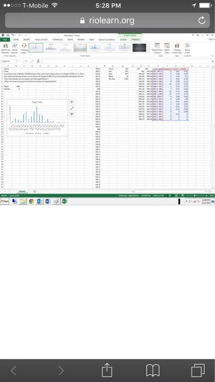Image resolution: width=215 pixels, height=382 pixels.
Task: Click the Switch Row/Column icon
Action: [x=157, y=48]
